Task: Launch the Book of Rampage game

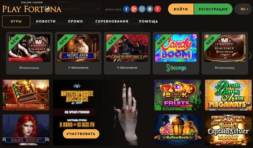Action: click(26, 95)
